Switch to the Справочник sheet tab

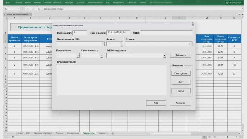(x=73, y=133)
